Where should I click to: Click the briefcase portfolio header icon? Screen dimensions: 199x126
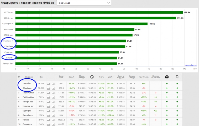pyautogui.click(x=167, y=77)
